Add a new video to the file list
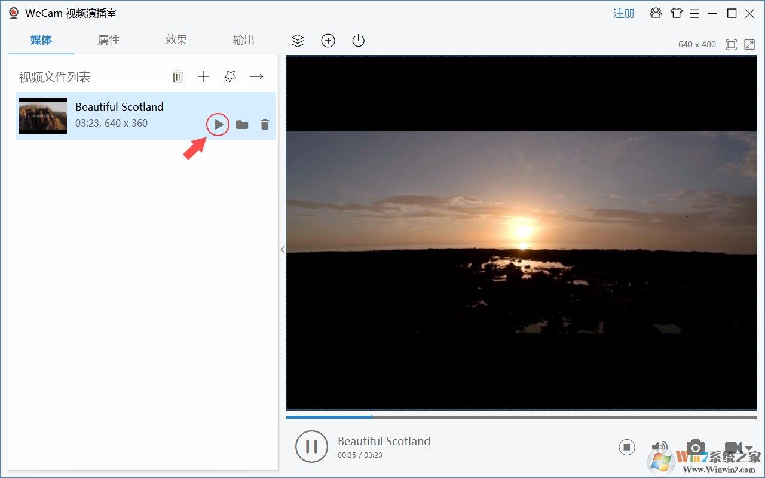The height and width of the screenshot is (478, 765). point(204,76)
